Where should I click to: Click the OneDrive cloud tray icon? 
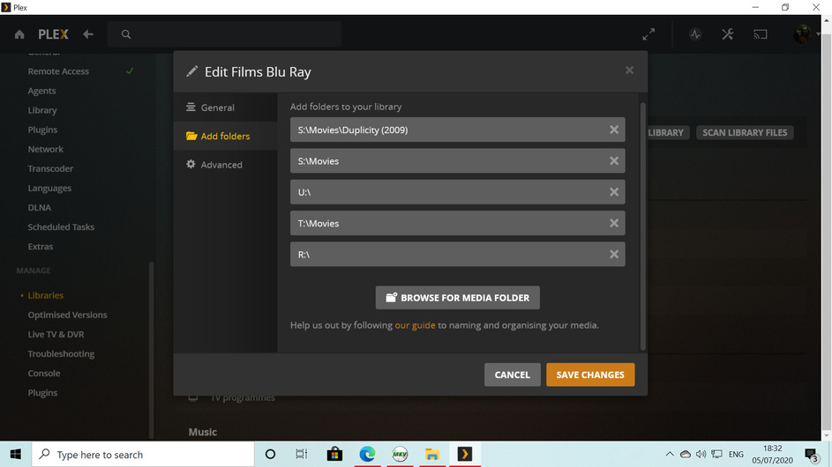point(686,455)
